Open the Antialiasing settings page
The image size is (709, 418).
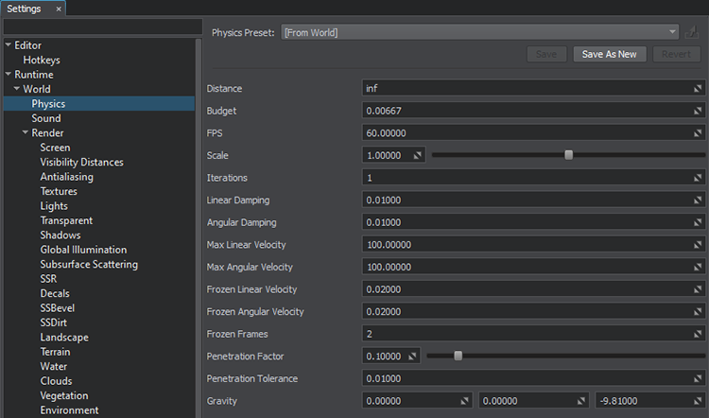[66, 177]
